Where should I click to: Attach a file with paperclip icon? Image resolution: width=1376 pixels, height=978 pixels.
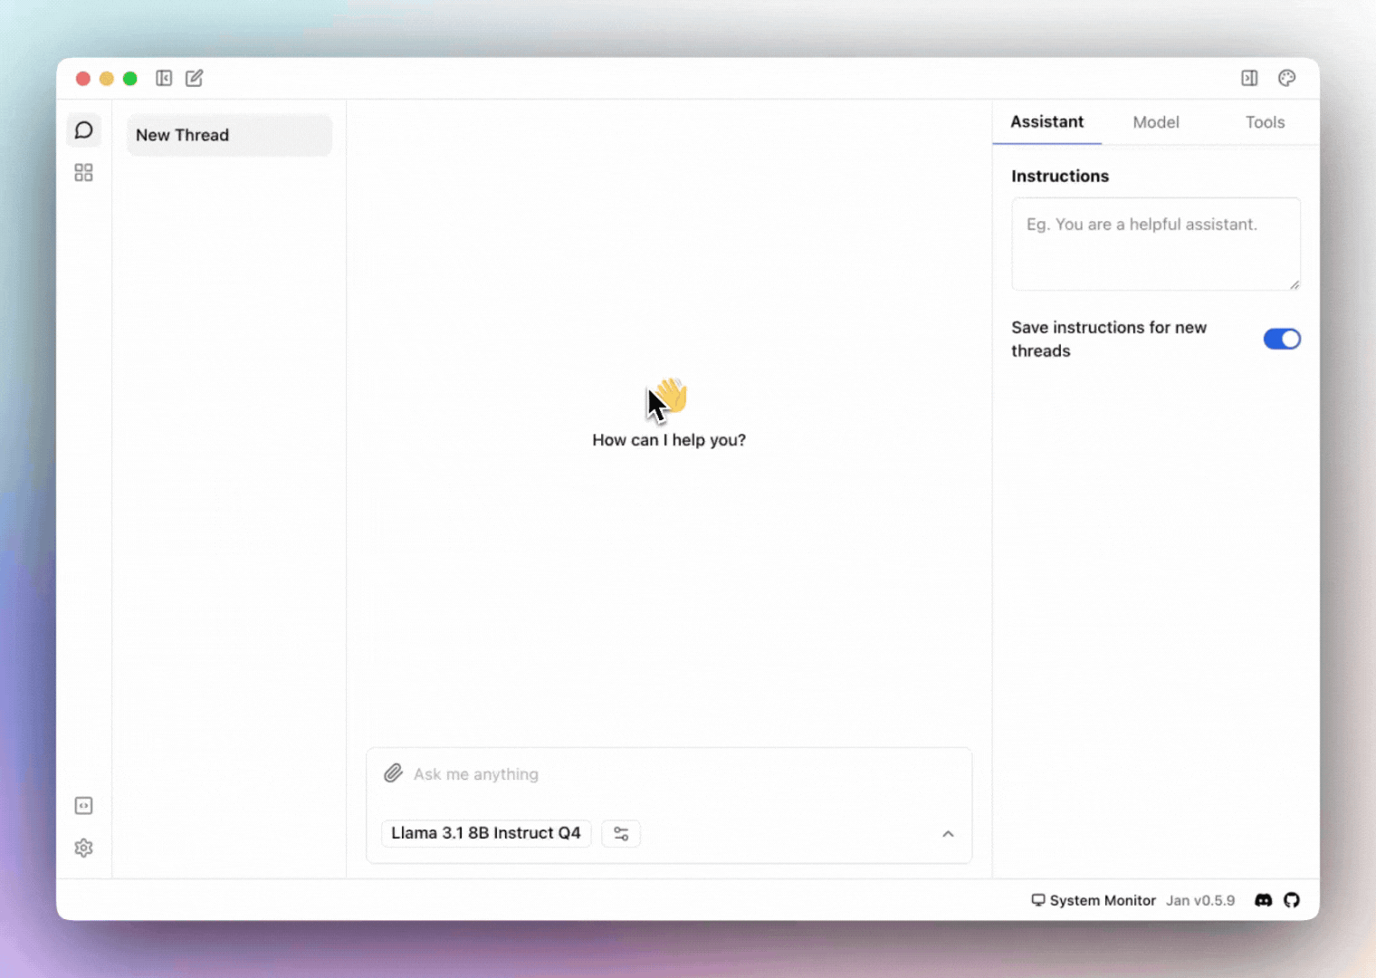coord(393,773)
